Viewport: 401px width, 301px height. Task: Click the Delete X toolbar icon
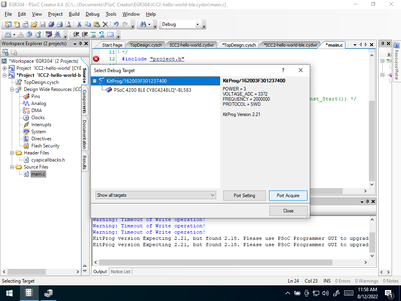pyautogui.click(x=105, y=24)
